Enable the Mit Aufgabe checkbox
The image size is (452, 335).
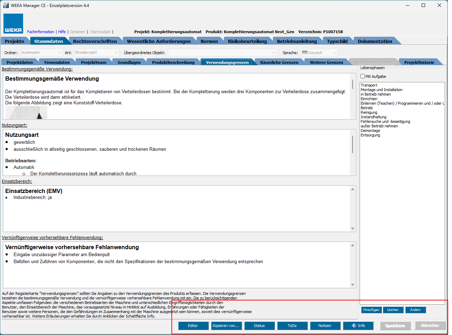coord(363,76)
